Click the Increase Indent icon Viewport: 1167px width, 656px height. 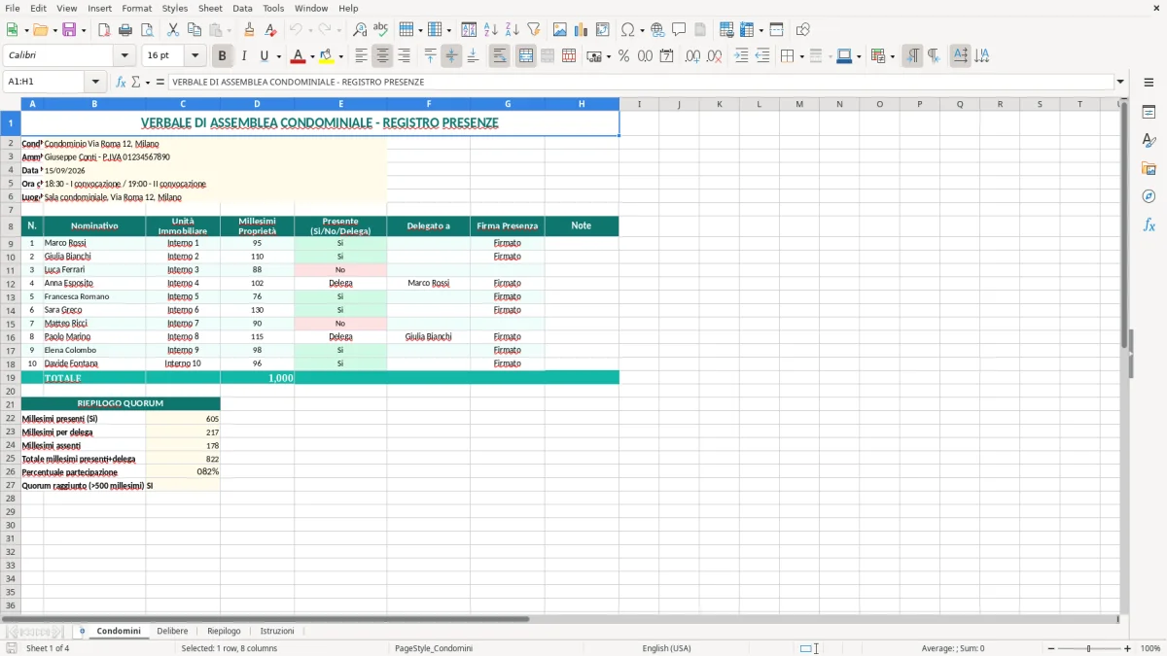point(741,56)
